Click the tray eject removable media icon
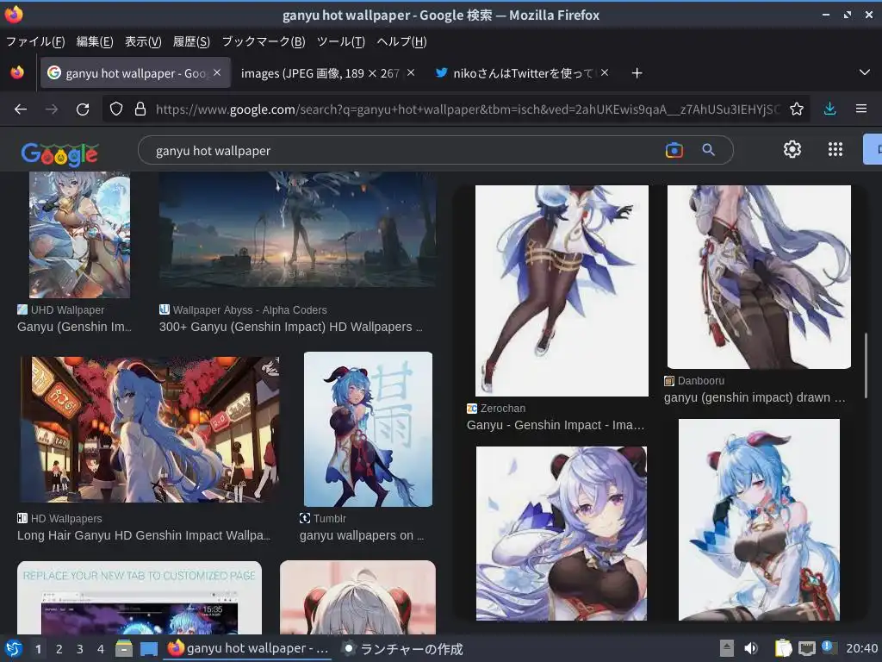Screen dimensions: 882x662 tap(727, 648)
